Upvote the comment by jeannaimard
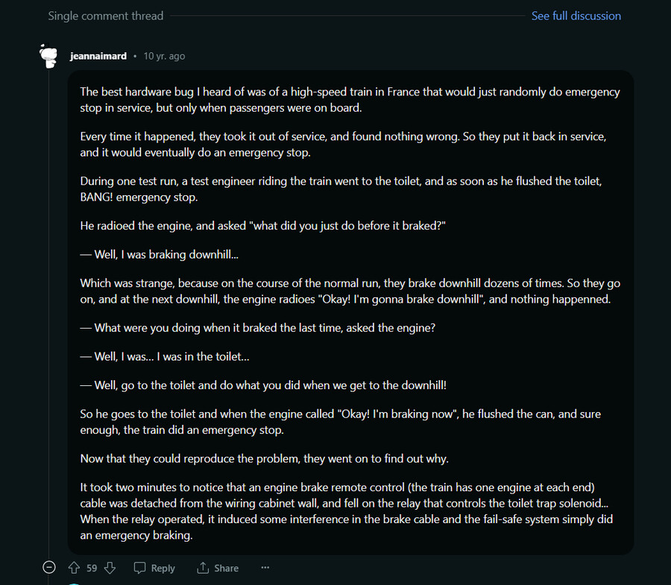 pyautogui.click(x=74, y=568)
